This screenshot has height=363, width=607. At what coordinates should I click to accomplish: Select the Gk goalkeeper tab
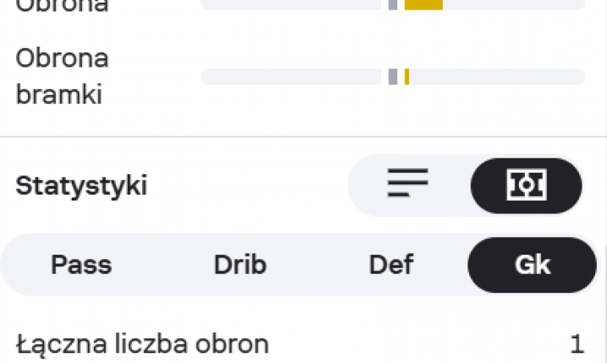pos(533,265)
